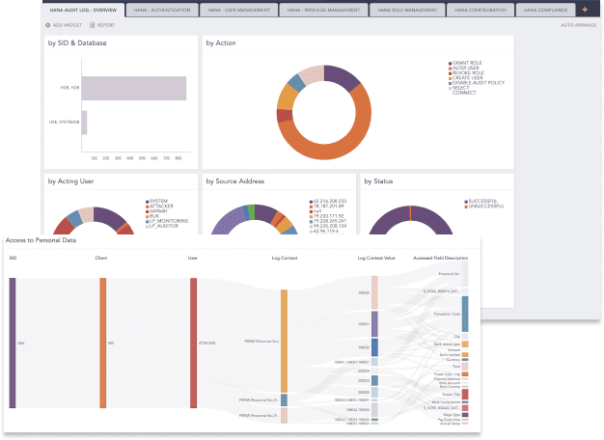Select the UNSUCCESSFUL status legend entry
604x440 pixels.
click(x=486, y=206)
